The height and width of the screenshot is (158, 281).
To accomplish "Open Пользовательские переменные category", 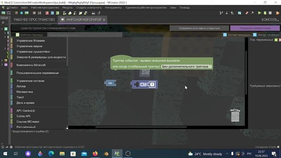I will (37, 73).
